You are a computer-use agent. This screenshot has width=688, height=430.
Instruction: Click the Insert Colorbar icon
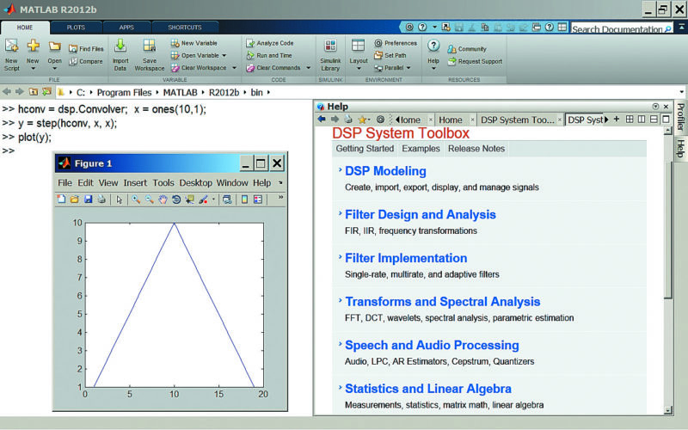[244, 200]
